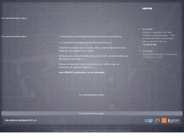Click the NEWS section heading
This screenshot has width=184, height=138.
[x=147, y=8]
